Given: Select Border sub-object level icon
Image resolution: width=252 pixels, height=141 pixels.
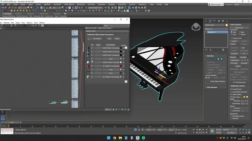Looking at the screenshot, I should 215,59.
